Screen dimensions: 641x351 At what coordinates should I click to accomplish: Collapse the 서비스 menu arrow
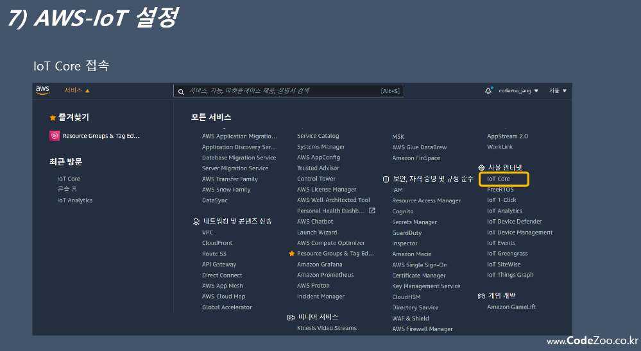(x=87, y=90)
